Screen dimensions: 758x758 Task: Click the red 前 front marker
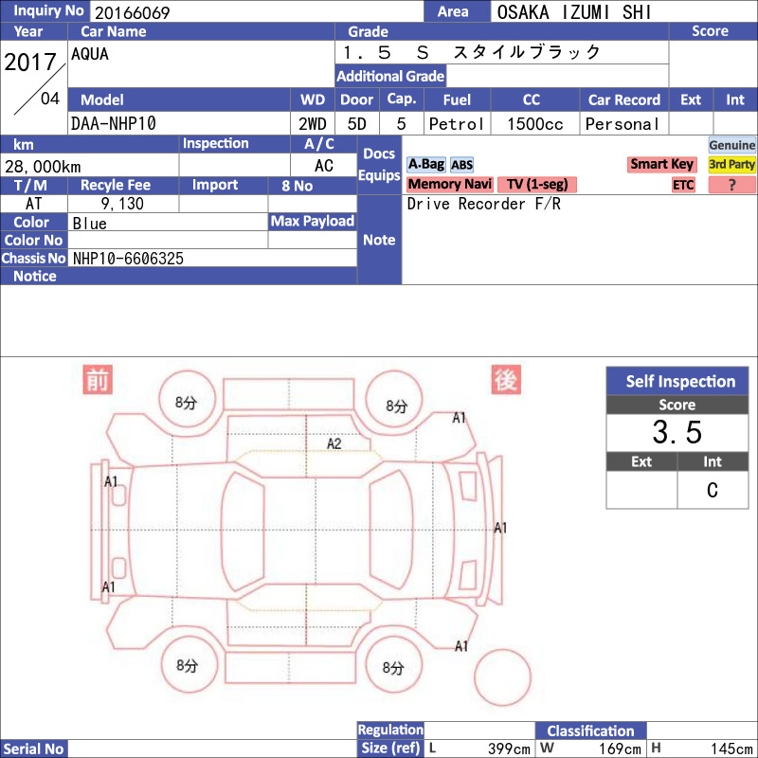pos(98,380)
